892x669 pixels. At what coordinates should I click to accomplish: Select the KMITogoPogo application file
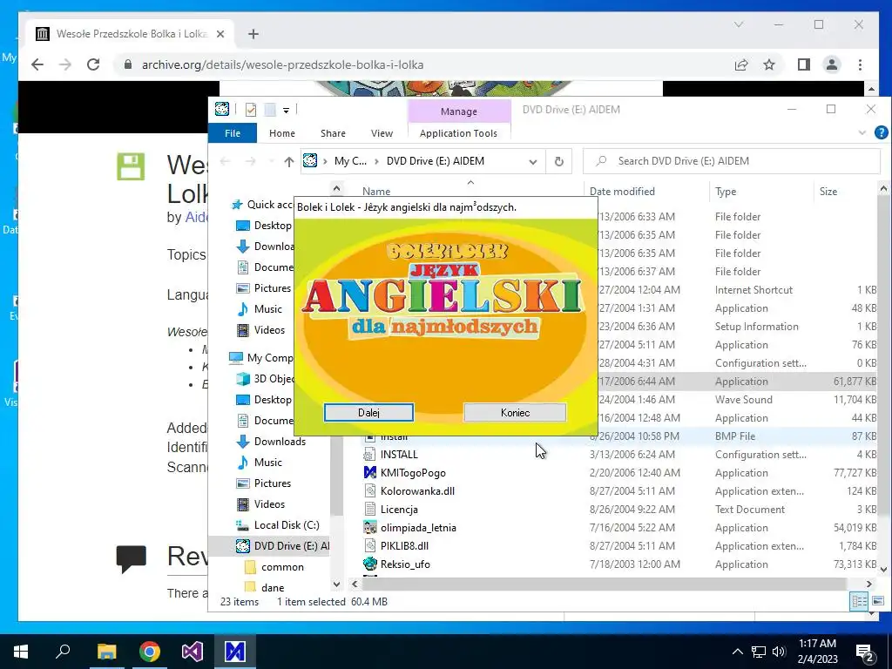coord(413,473)
